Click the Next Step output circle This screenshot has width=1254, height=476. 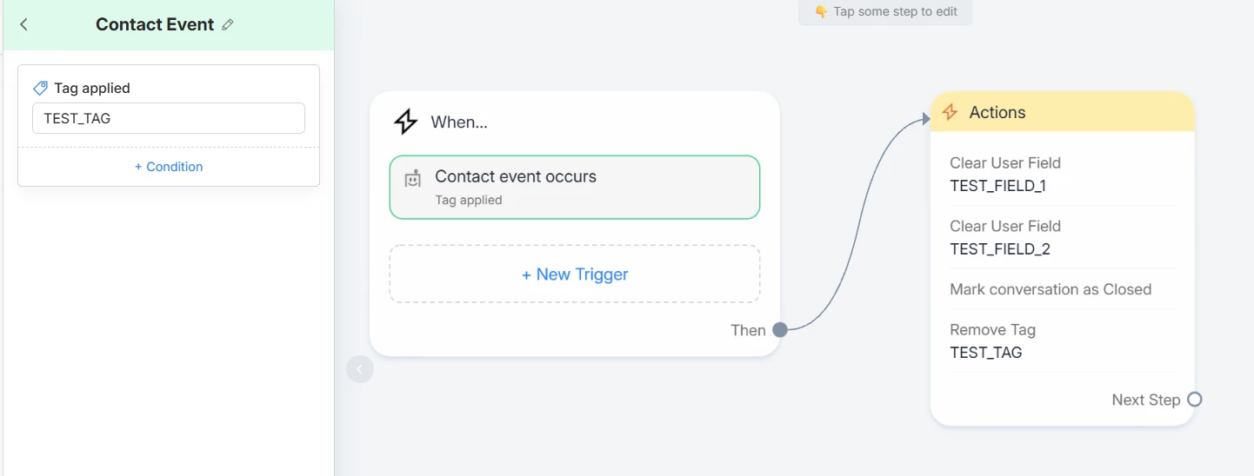pos(1195,400)
